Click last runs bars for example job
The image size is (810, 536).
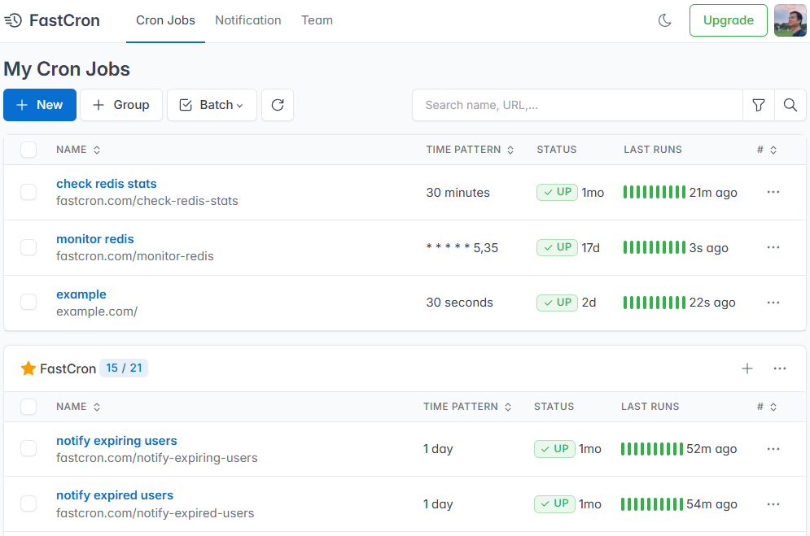coord(655,303)
